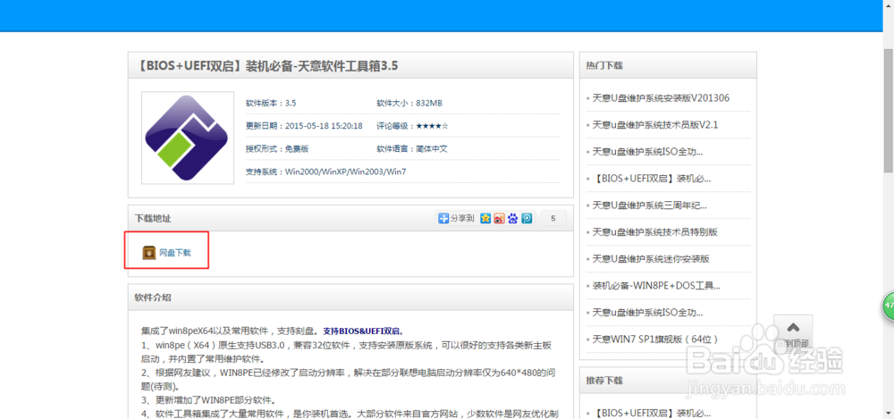Open the 网盘下载 download link
The width and height of the screenshot is (894, 419).
[175, 253]
